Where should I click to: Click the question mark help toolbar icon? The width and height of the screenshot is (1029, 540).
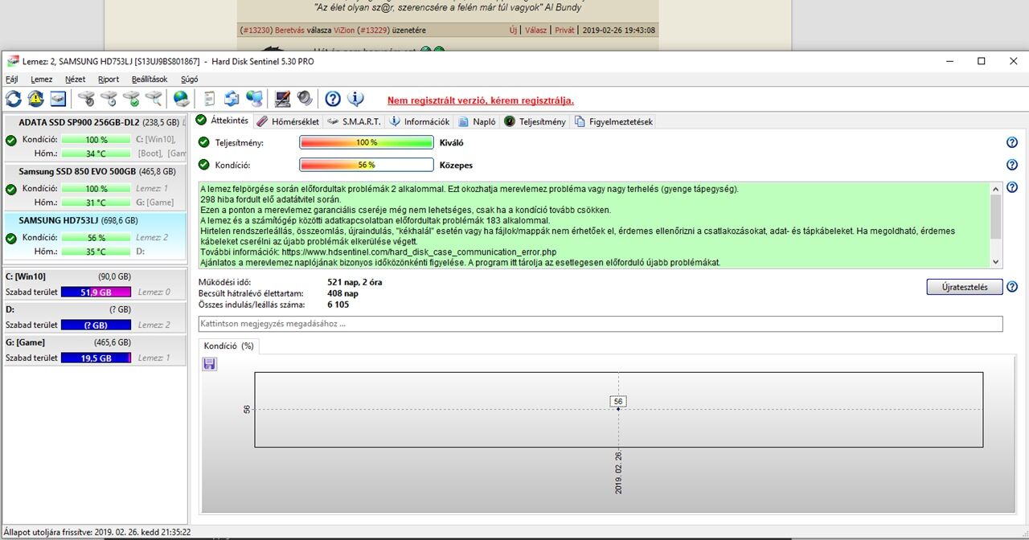point(333,99)
